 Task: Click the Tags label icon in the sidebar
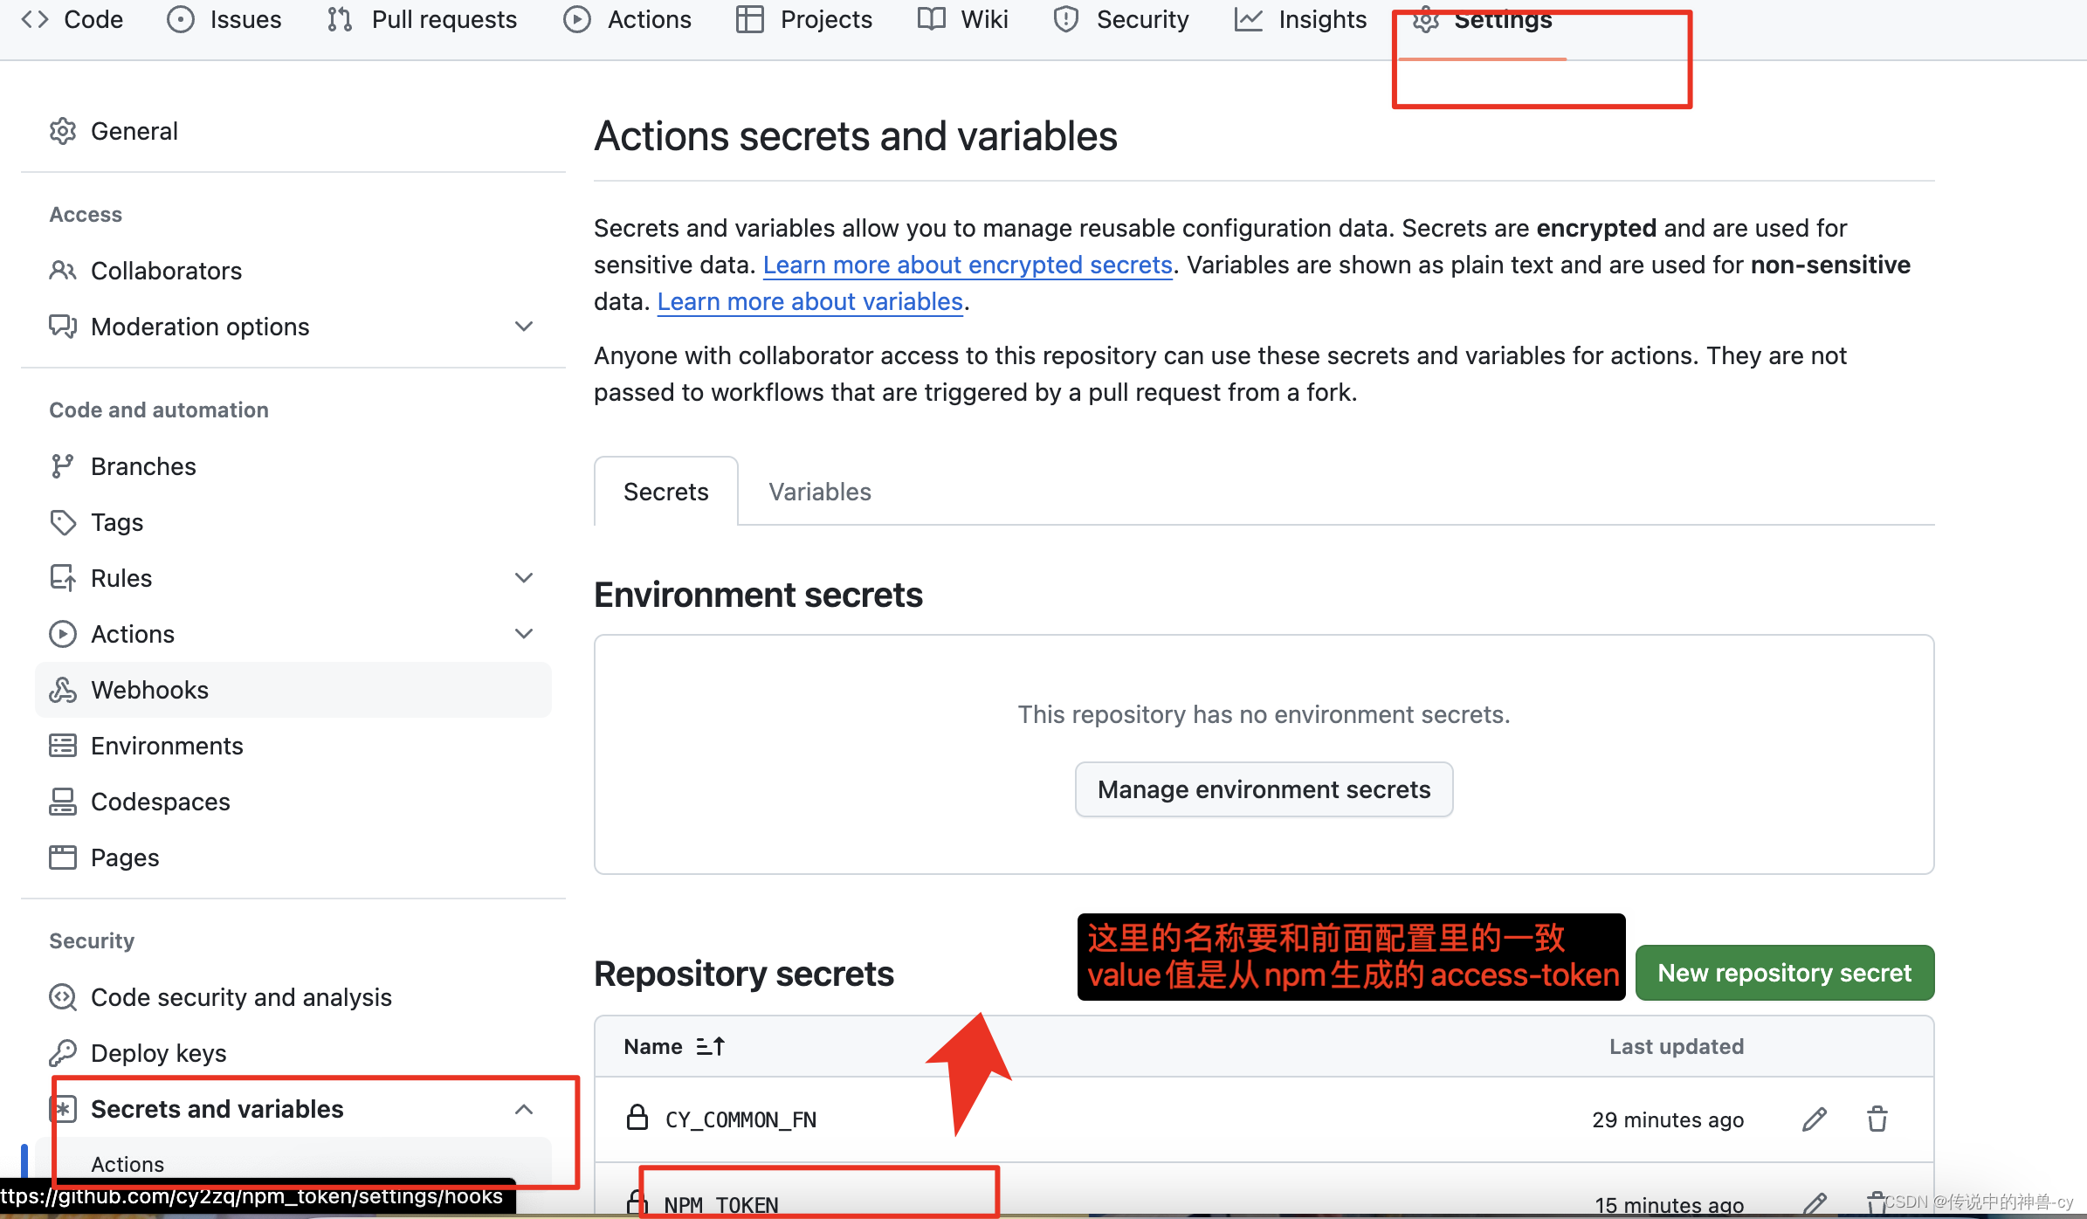click(x=63, y=522)
